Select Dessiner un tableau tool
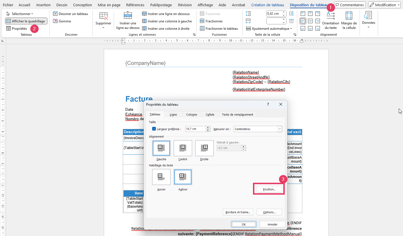The width and height of the screenshot is (403, 236). coord(71,14)
